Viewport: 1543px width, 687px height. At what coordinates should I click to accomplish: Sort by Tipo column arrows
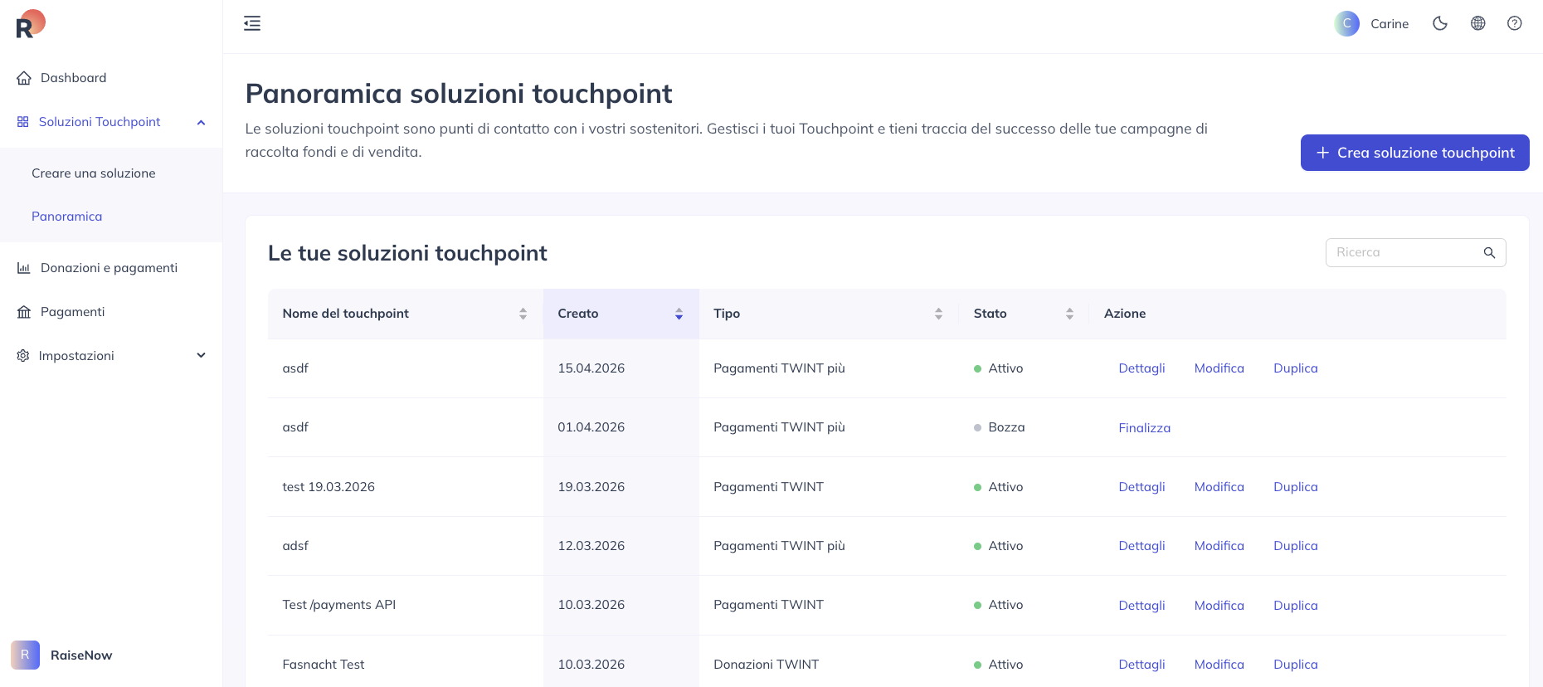(938, 314)
